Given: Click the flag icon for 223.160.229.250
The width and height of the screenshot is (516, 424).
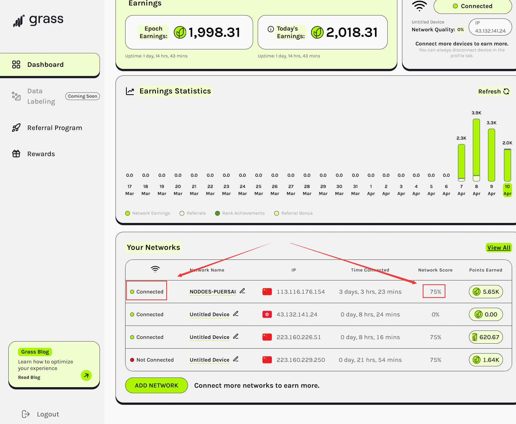Looking at the screenshot, I should click(267, 360).
